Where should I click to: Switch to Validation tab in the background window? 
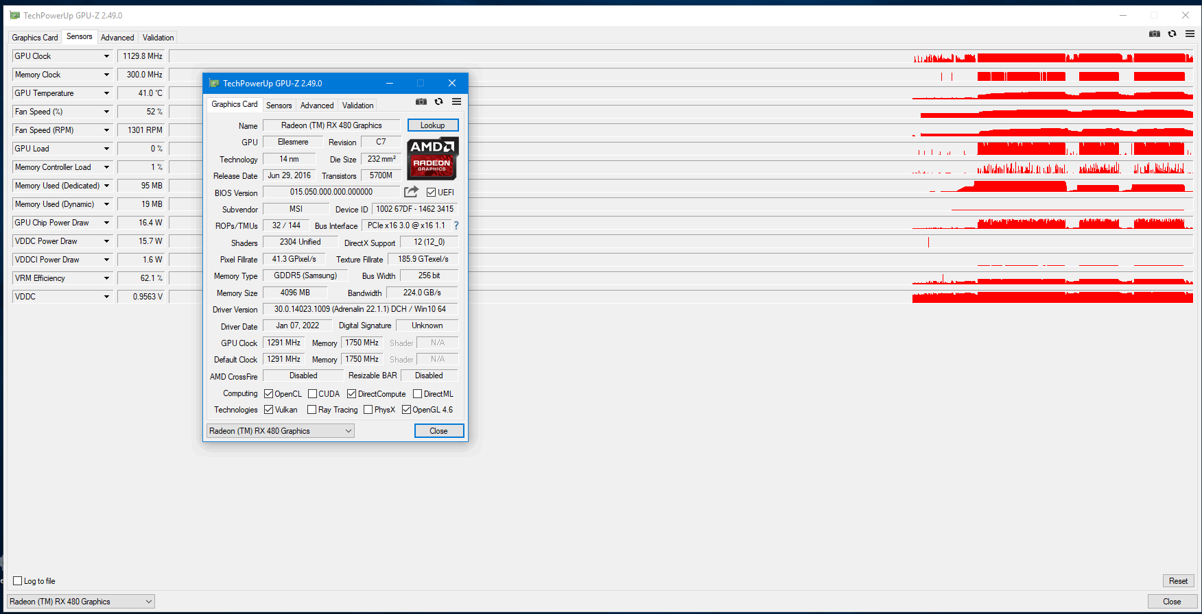[x=158, y=38]
